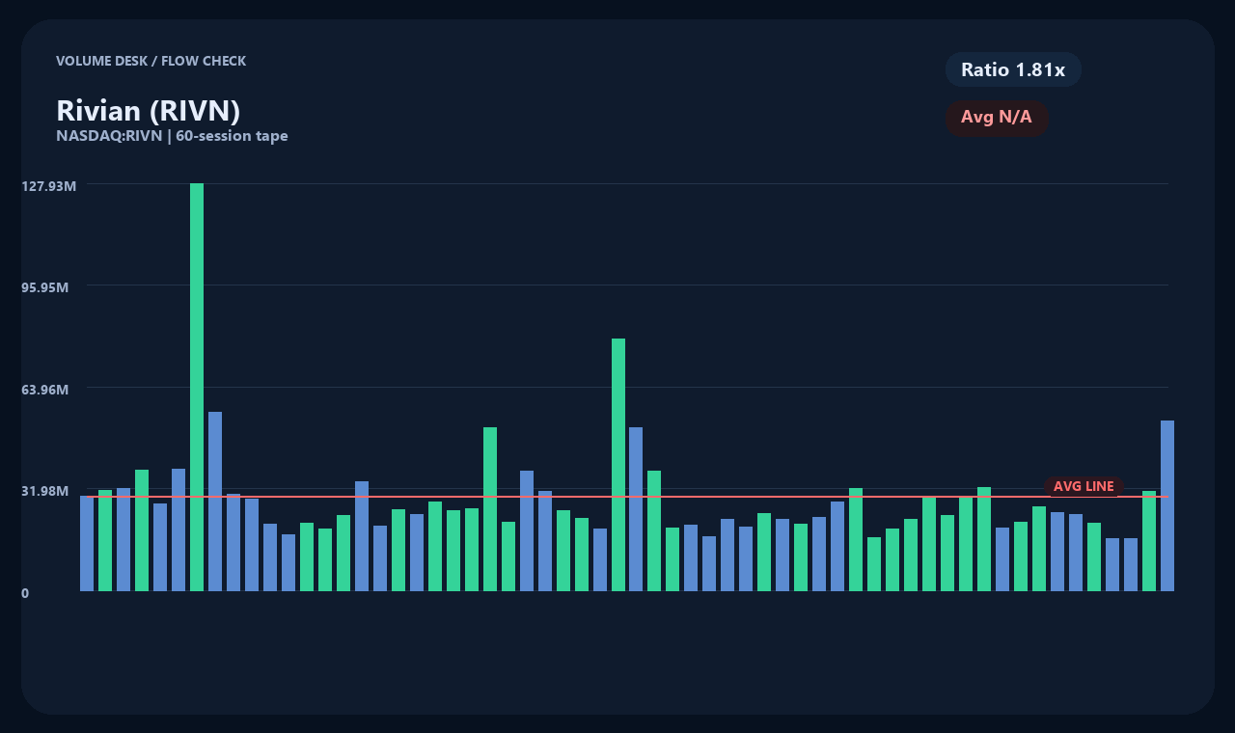Select the tallest green volume bar
Viewport: 1235px width, 733px height.
click(197, 387)
